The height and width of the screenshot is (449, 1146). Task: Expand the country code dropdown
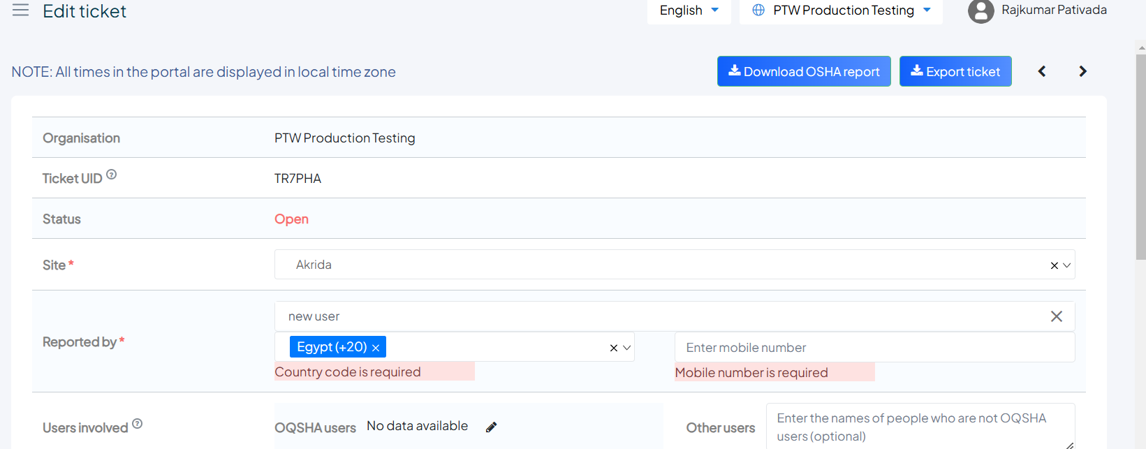coord(627,348)
